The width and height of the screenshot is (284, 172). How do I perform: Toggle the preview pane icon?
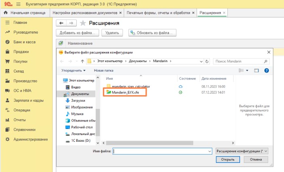tap(256, 70)
